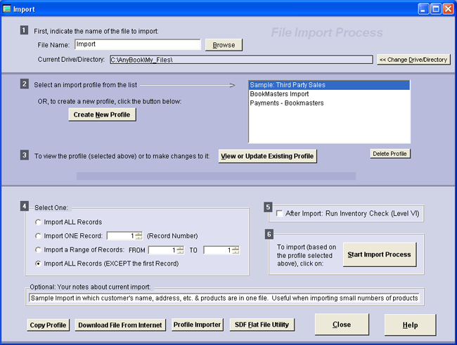Click Download File From Internet button
The image size is (457, 345).
[x=120, y=325]
